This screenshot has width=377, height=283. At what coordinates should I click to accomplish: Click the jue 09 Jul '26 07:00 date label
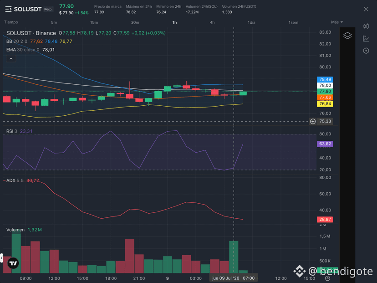tap(233, 278)
